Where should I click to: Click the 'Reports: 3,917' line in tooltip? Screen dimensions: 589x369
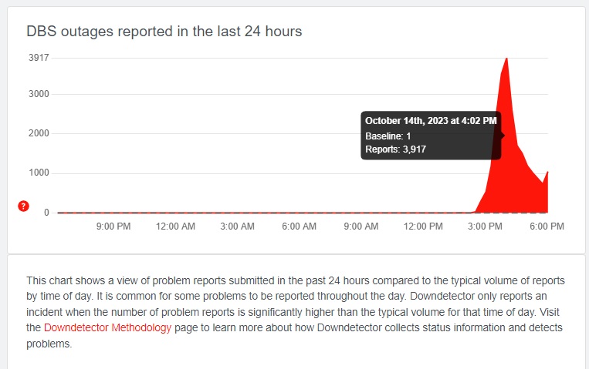point(395,149)
